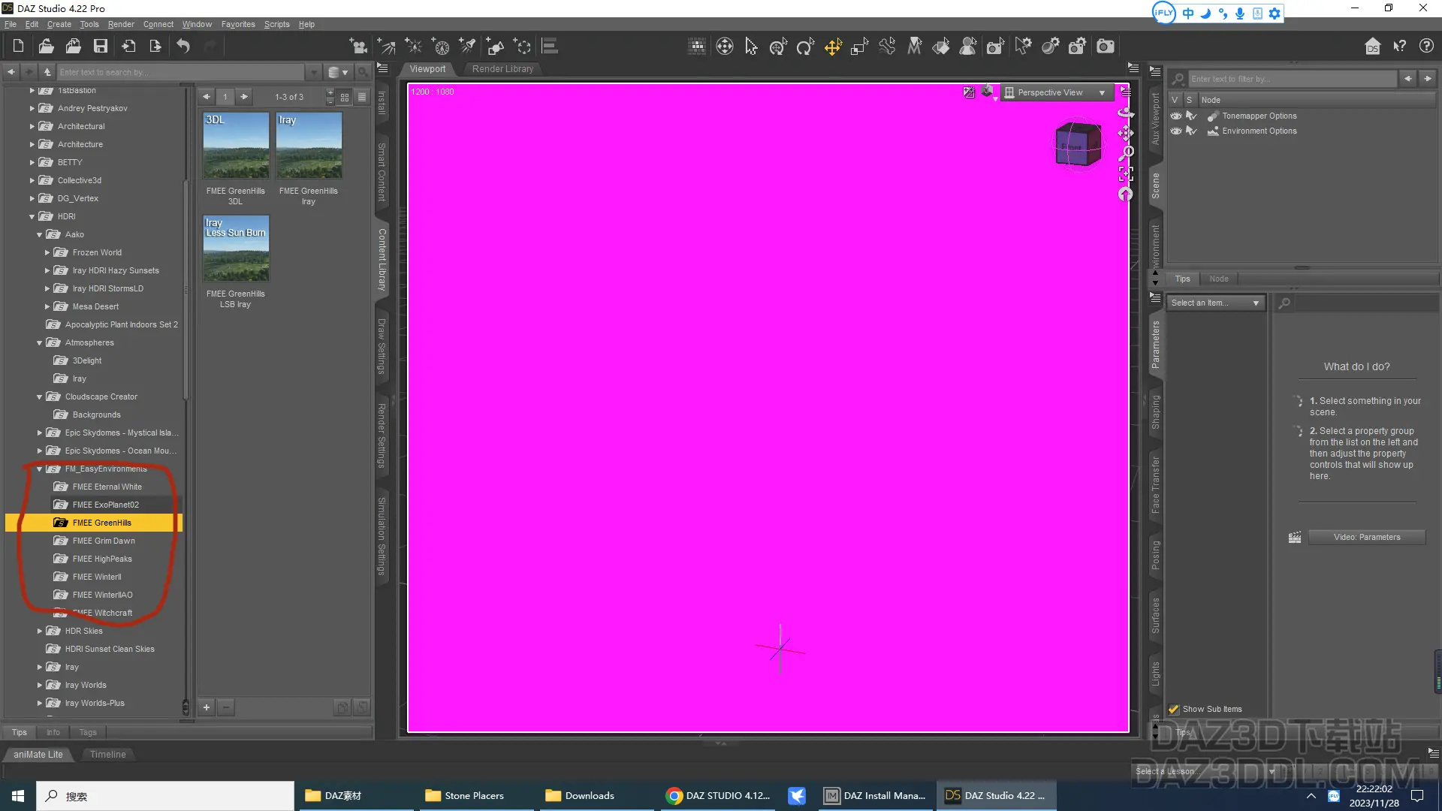This screenshot has height=811, width=1442.
Task: Click the view cube in viewport
Action: click(1078, 144)
